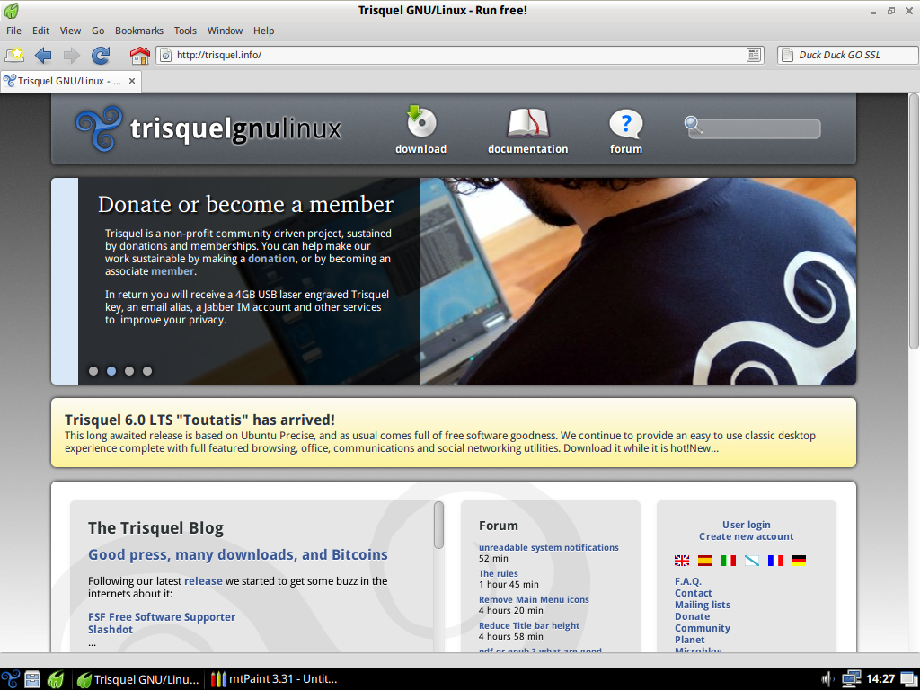
Task: Select the French flag
Action: pos(775,561)
